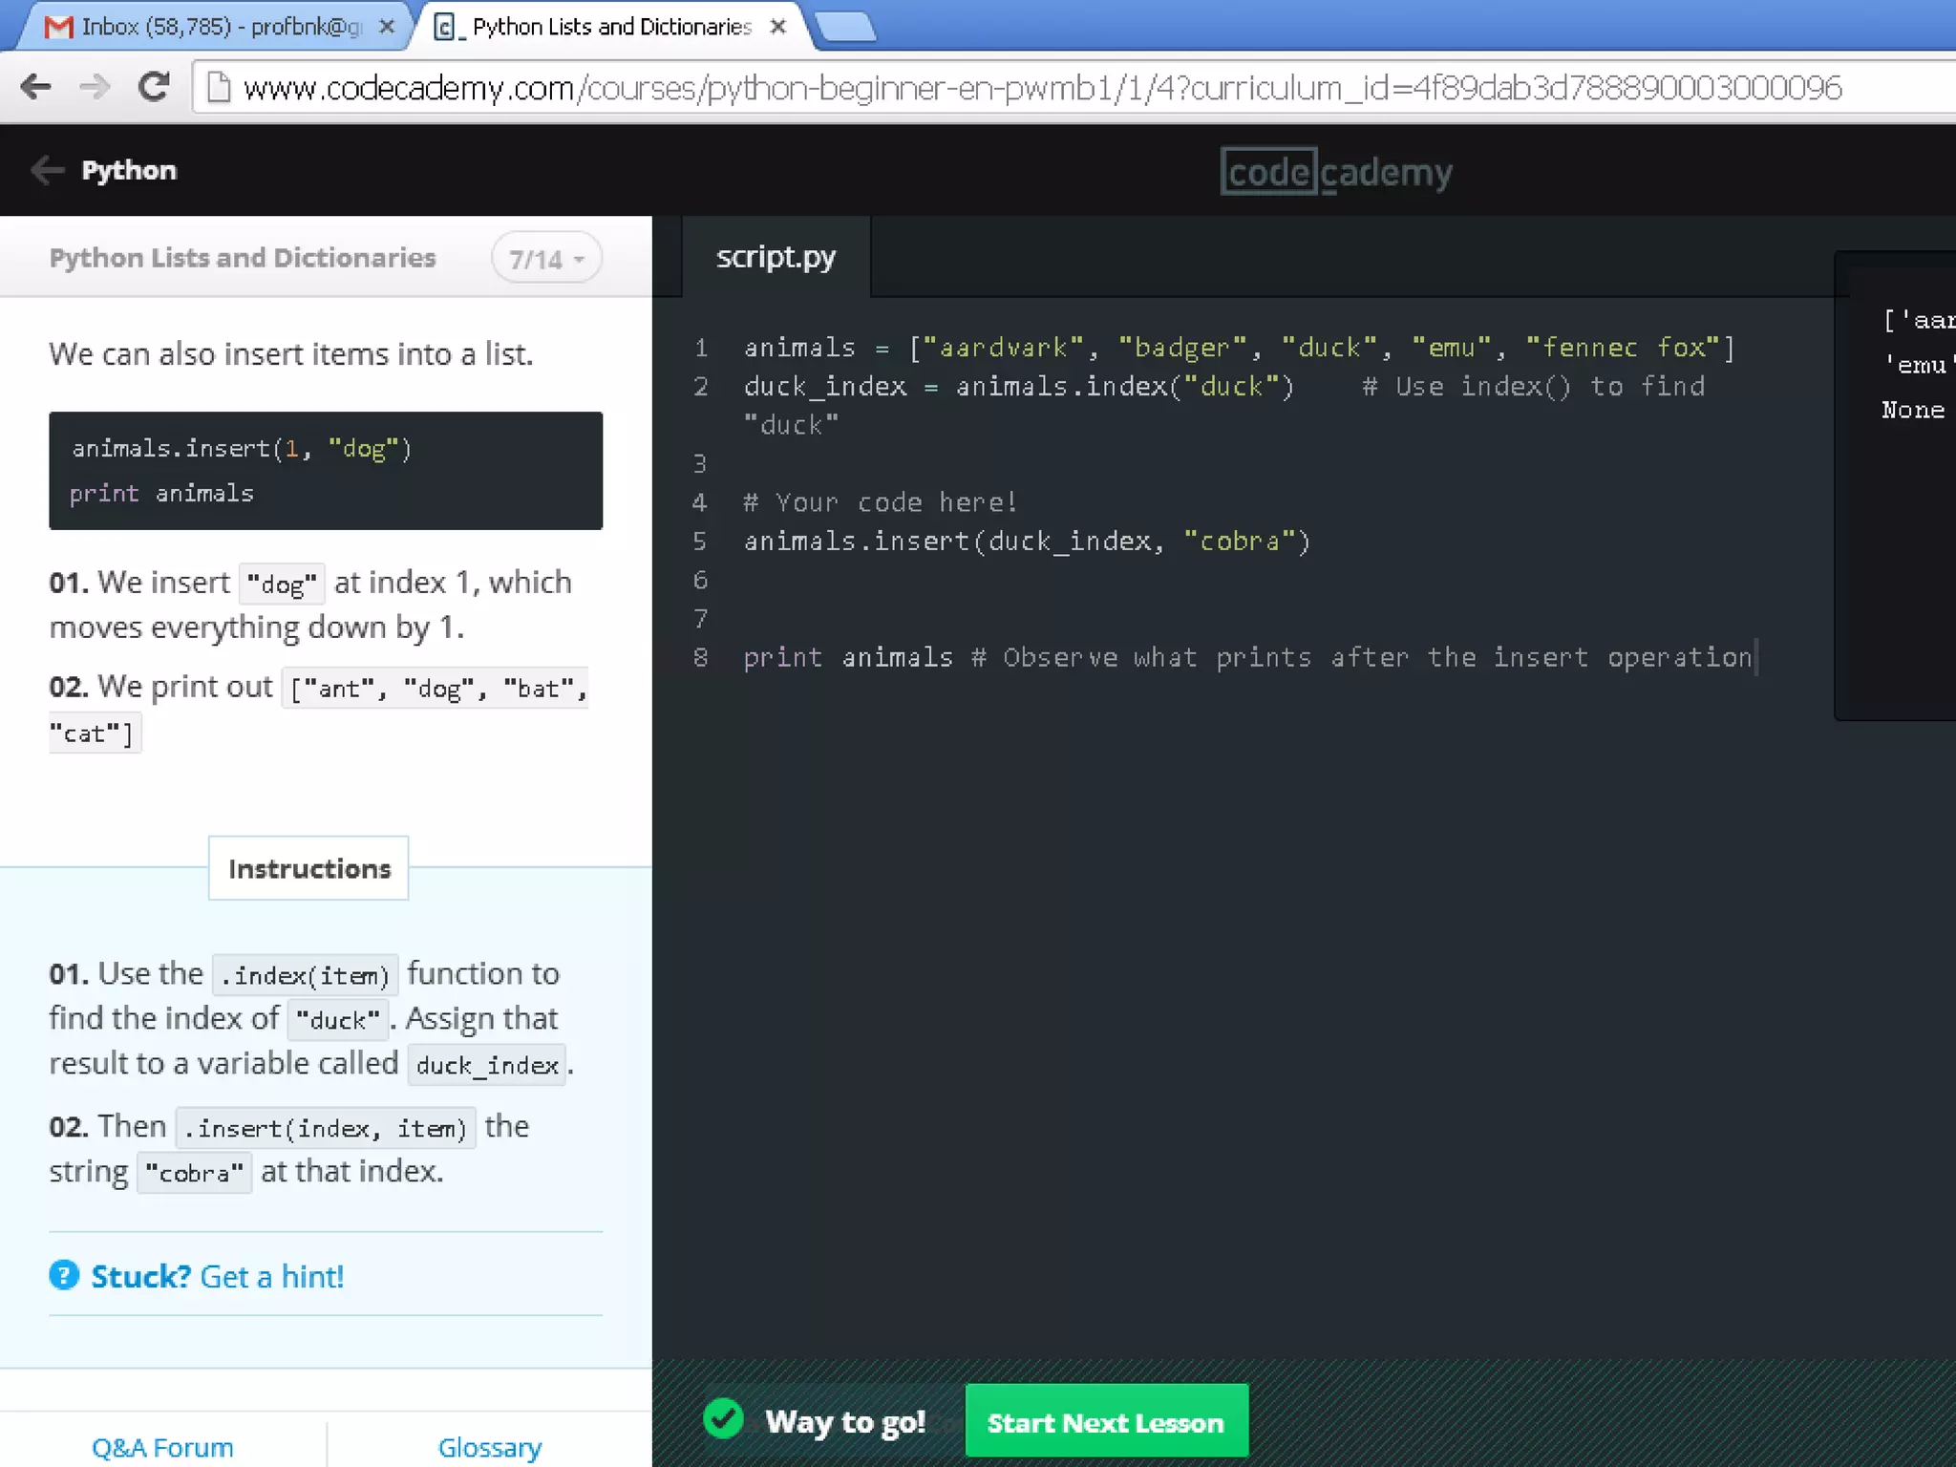Click line number 3 in the editor gutter

click(700, 464)
